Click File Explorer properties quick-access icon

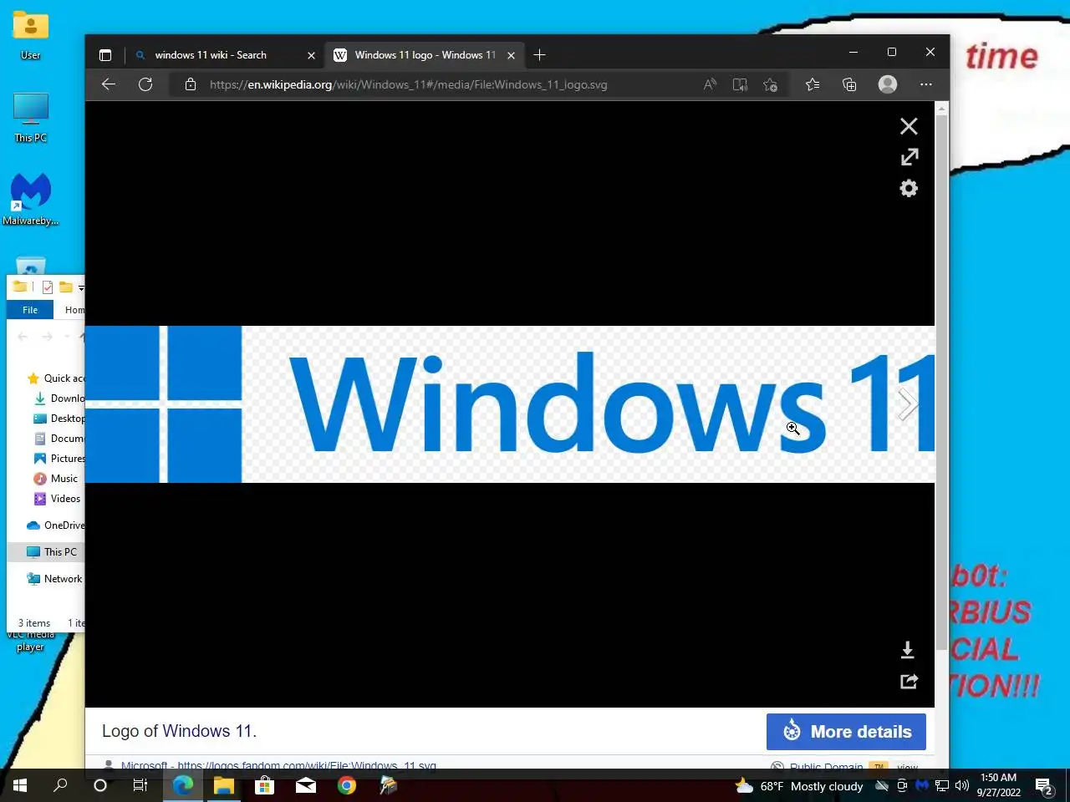pyautogui.click(x=48, y=287)
